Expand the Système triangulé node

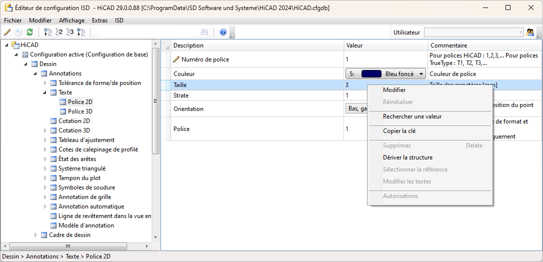click(44, 168)
